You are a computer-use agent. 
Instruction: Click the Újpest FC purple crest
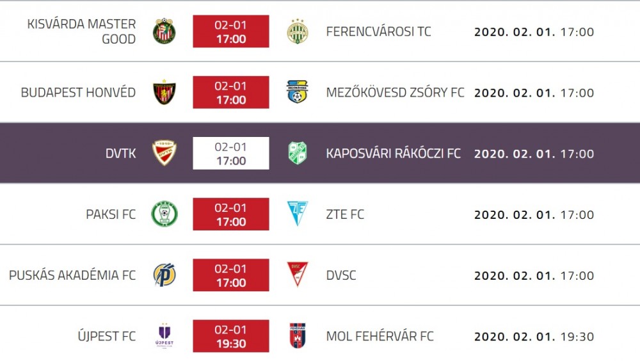[x=164, y=335]
